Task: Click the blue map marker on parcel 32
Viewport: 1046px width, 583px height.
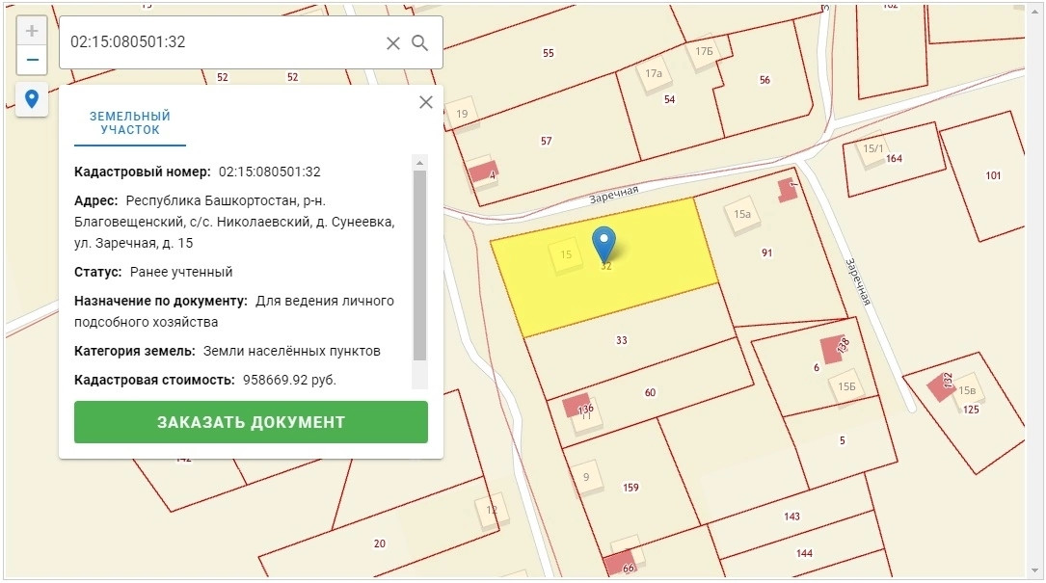Action: [x=603, y=244]
